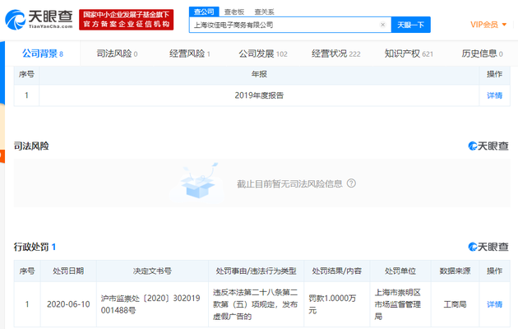Viewport: 518px width, 329px height.
Task: Click the help question mark icon beside the no-judicial-risk message
Action: pyautogui.click(x=351, y=183)
